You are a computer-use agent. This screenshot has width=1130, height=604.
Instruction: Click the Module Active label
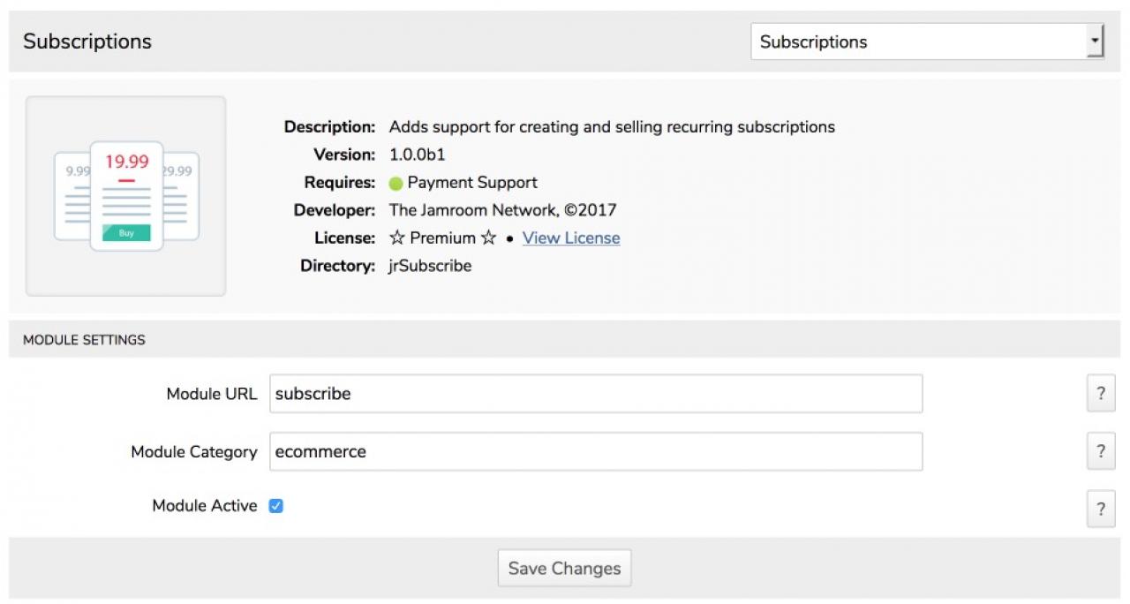[x=204, y=506]
